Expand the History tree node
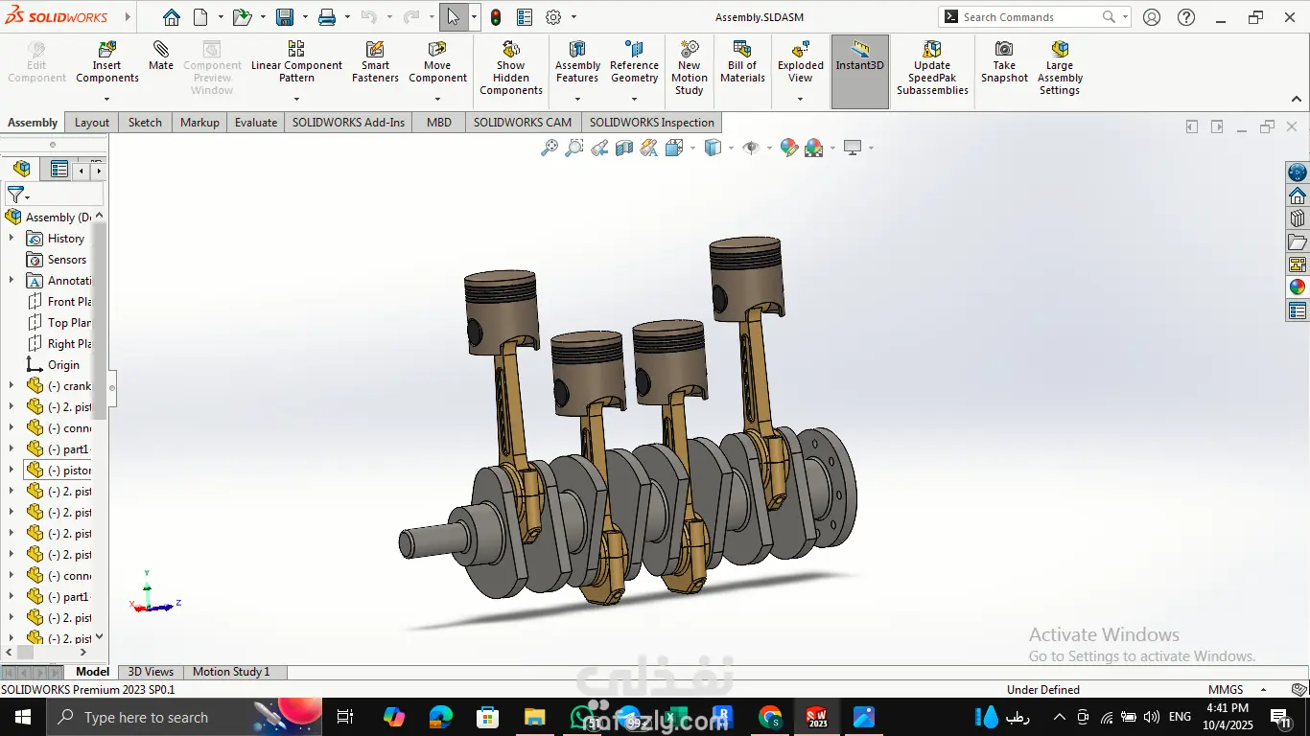 click(12, 239)
